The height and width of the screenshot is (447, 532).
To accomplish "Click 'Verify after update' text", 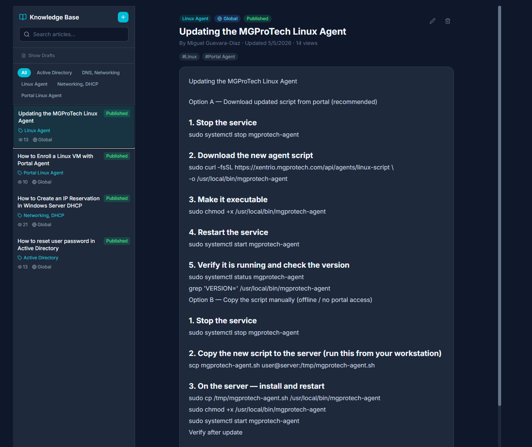I will [x=215, y=433].
